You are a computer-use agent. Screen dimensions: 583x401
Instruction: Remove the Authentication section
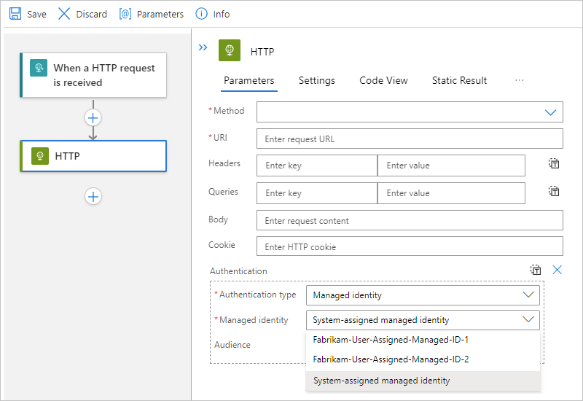coord(557,270)
